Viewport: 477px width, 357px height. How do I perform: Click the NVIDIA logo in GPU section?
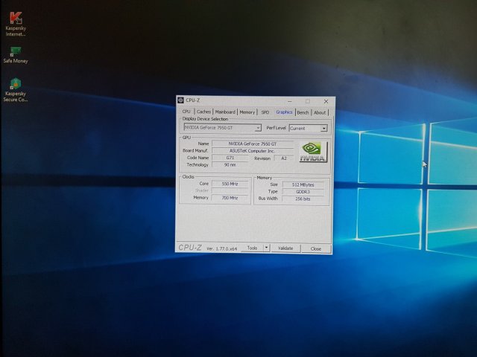coord(313,152)
